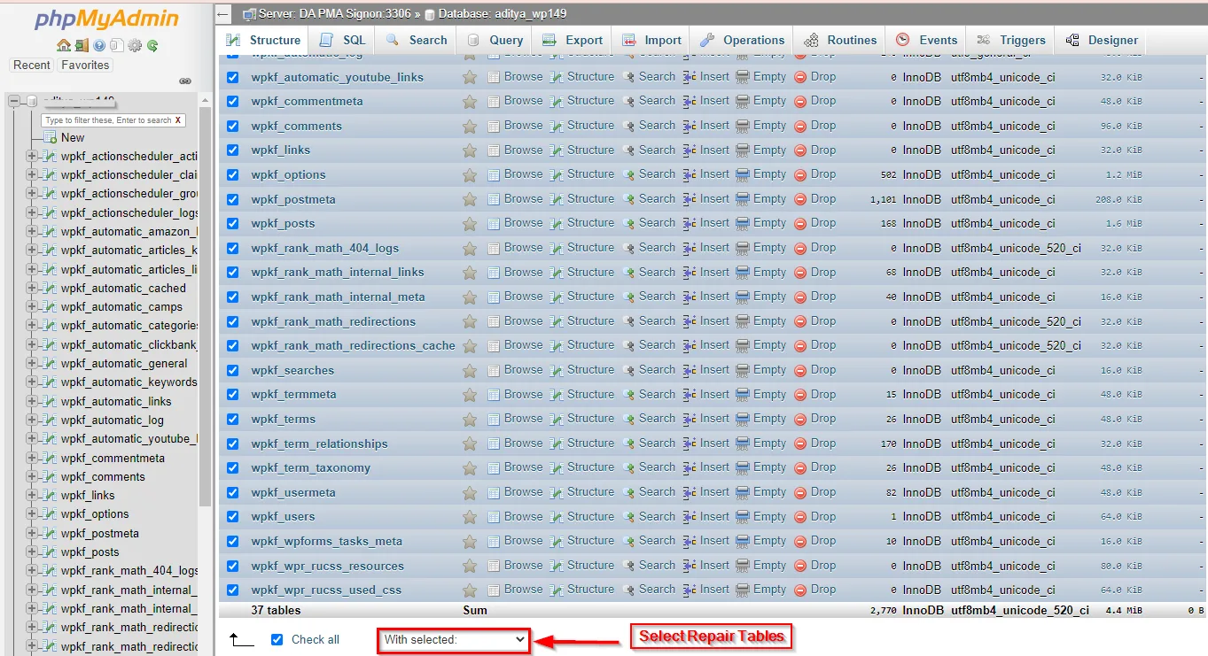Open navigation panel settings gear icon
The width and height of the screenshot is (1208, 656).
pyautogui.click(x=135, y=45)
